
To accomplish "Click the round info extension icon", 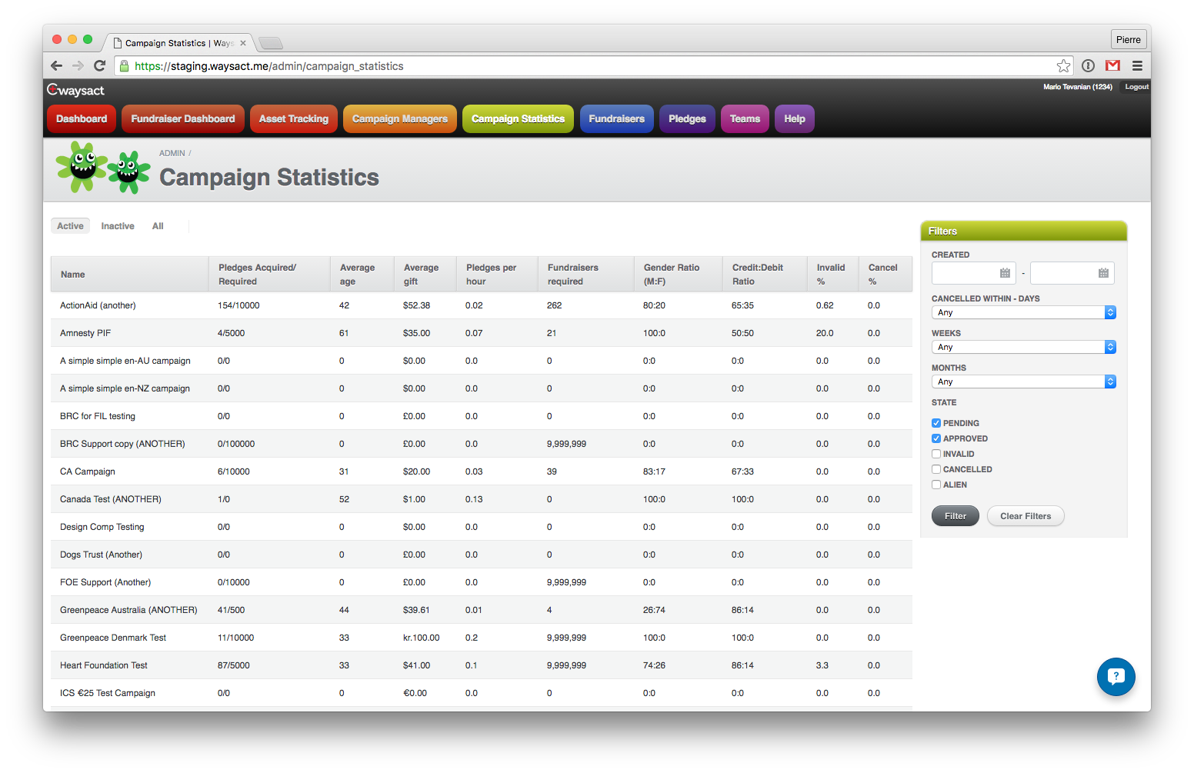I will 1088,65.
